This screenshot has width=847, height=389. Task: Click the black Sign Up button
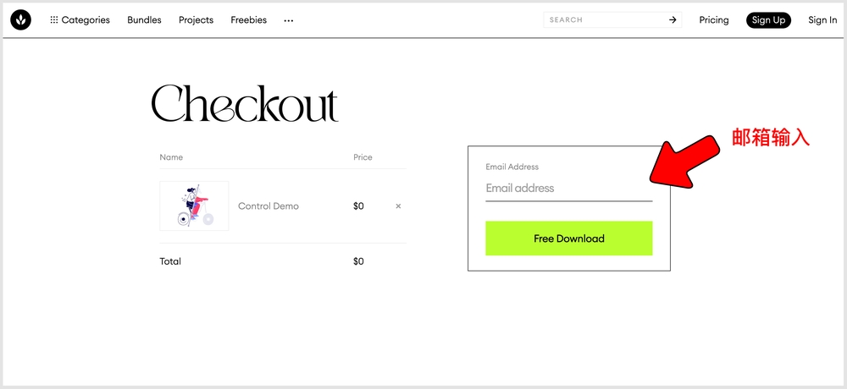pos(768,20)
